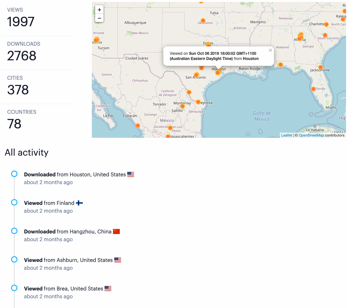Click the 'Viewed from Finland' entry

click(53, 203)
